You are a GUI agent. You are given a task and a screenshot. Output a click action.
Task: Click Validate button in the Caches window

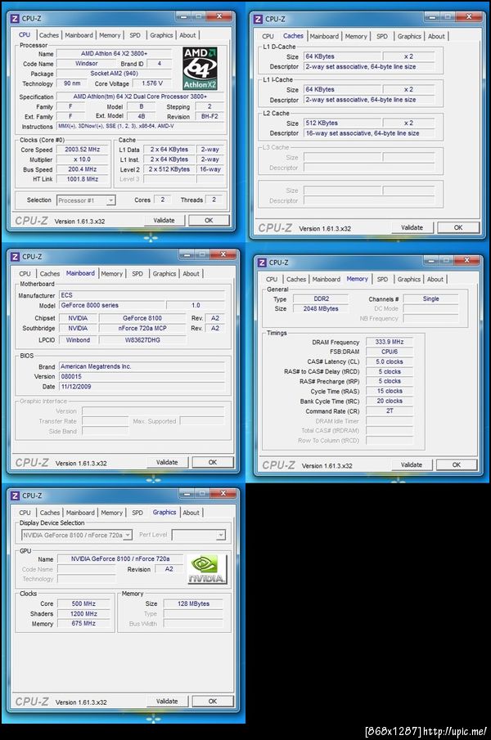(x=412, y=227)
